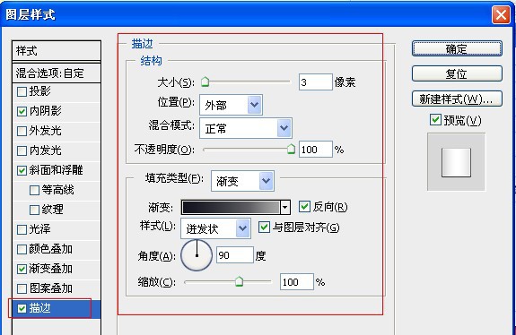Open the gradient picker arrow
The height and width of the screenshot is (335, 516).
285,207
